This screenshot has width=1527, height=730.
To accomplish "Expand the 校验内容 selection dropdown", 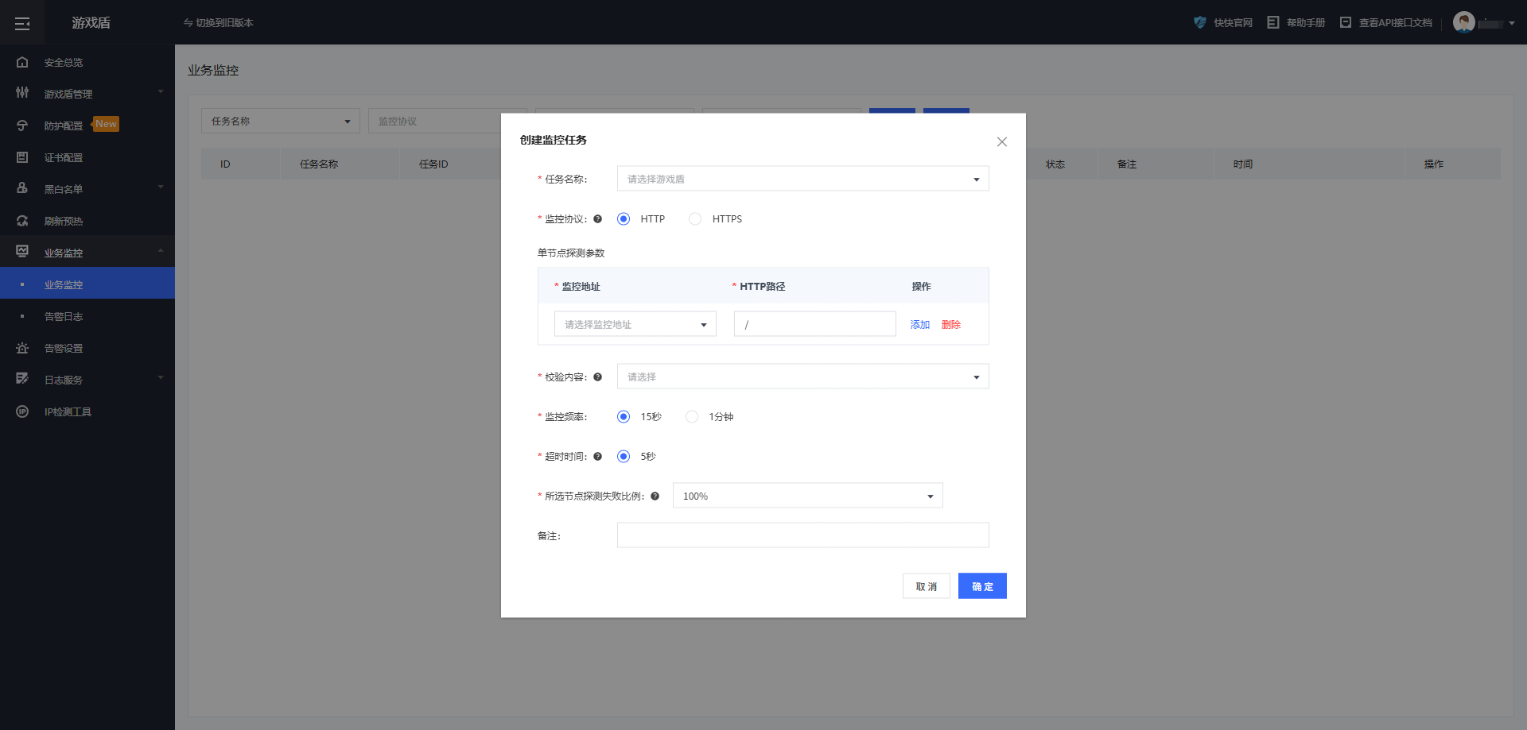I will pyautogui.click(x=802, y=376).
